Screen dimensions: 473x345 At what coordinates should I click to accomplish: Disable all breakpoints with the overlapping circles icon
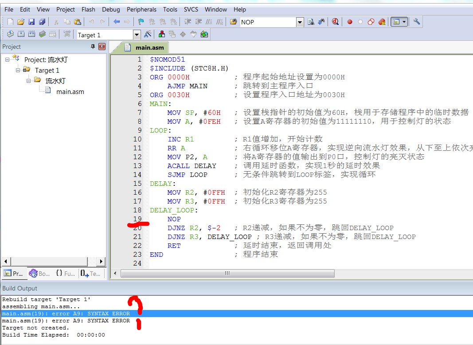pyautogui.click(x=371, y=22)
